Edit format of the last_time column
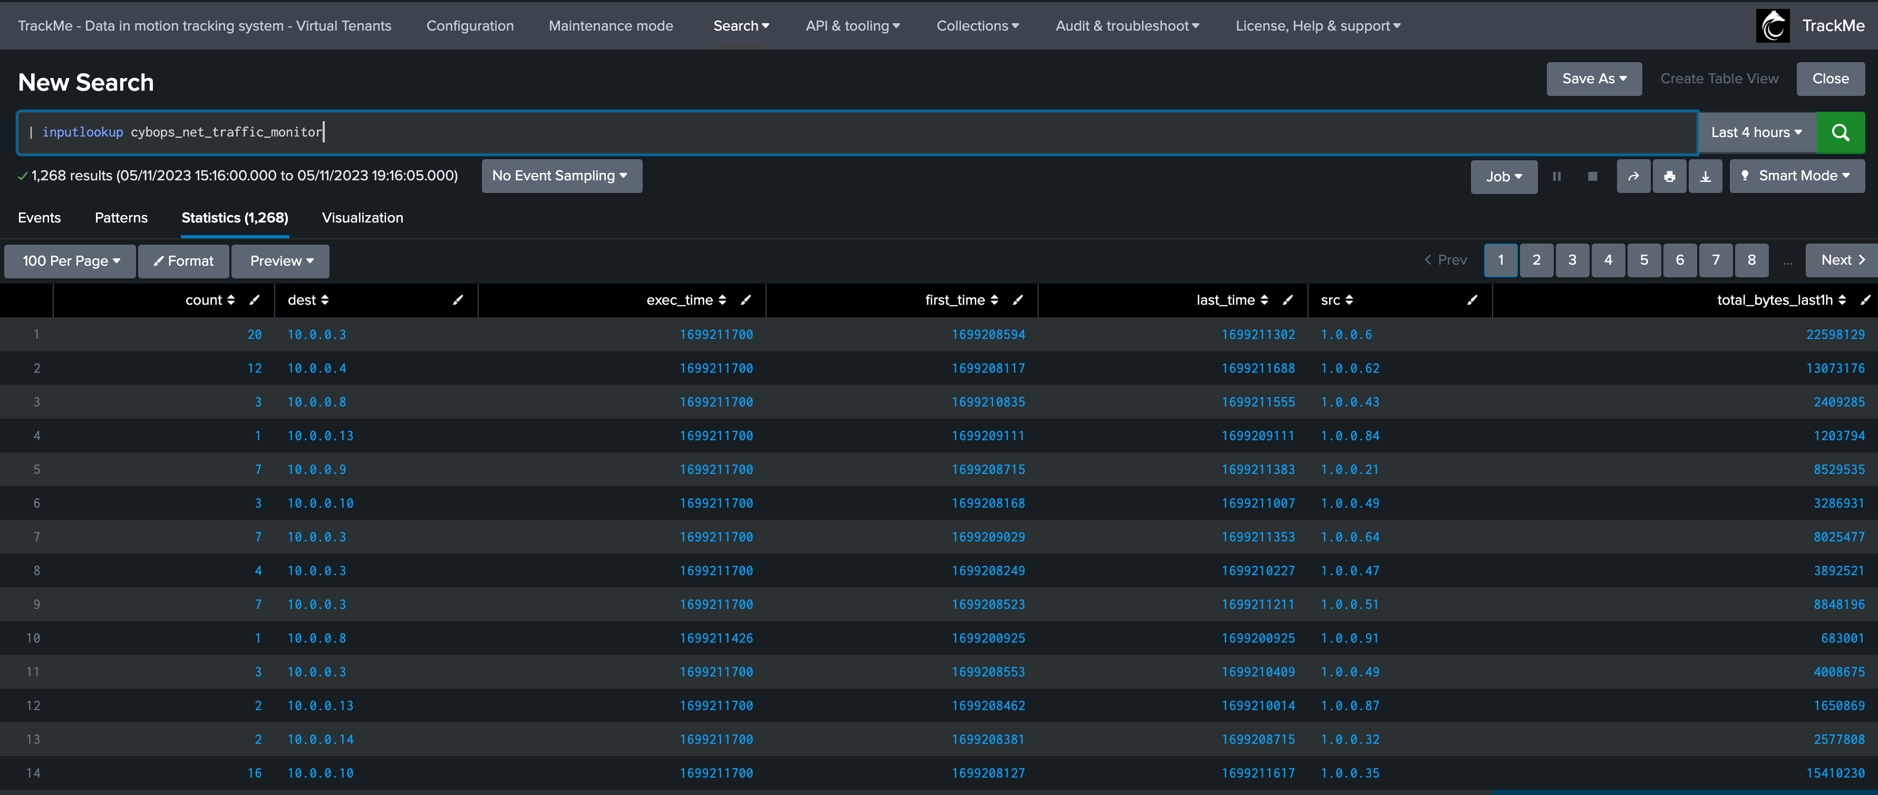 click(x=1288, y=299)
